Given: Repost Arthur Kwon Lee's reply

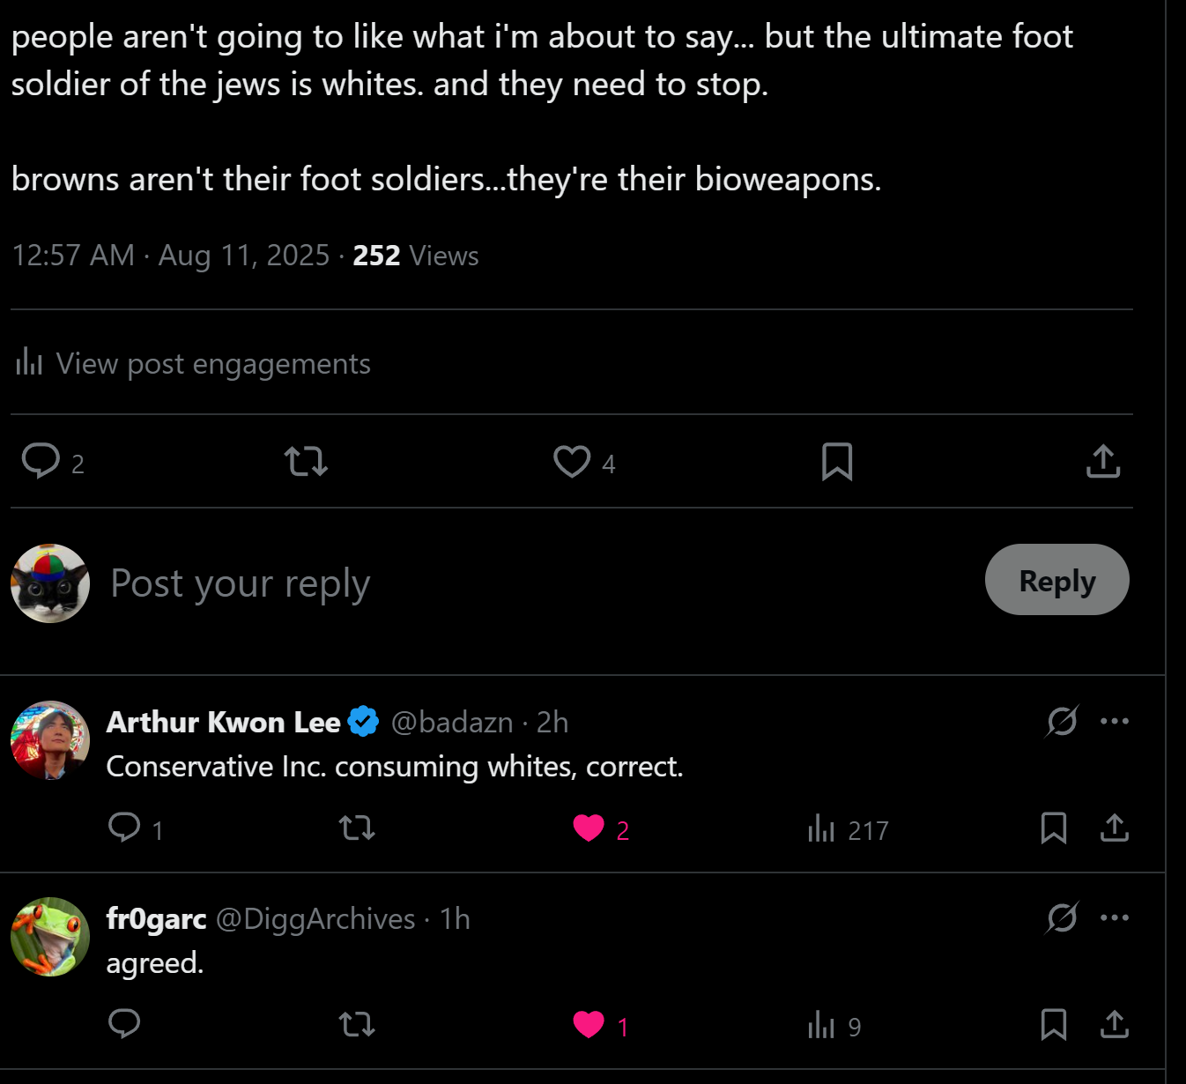Looking at the screenshot, I should point(357,828).
